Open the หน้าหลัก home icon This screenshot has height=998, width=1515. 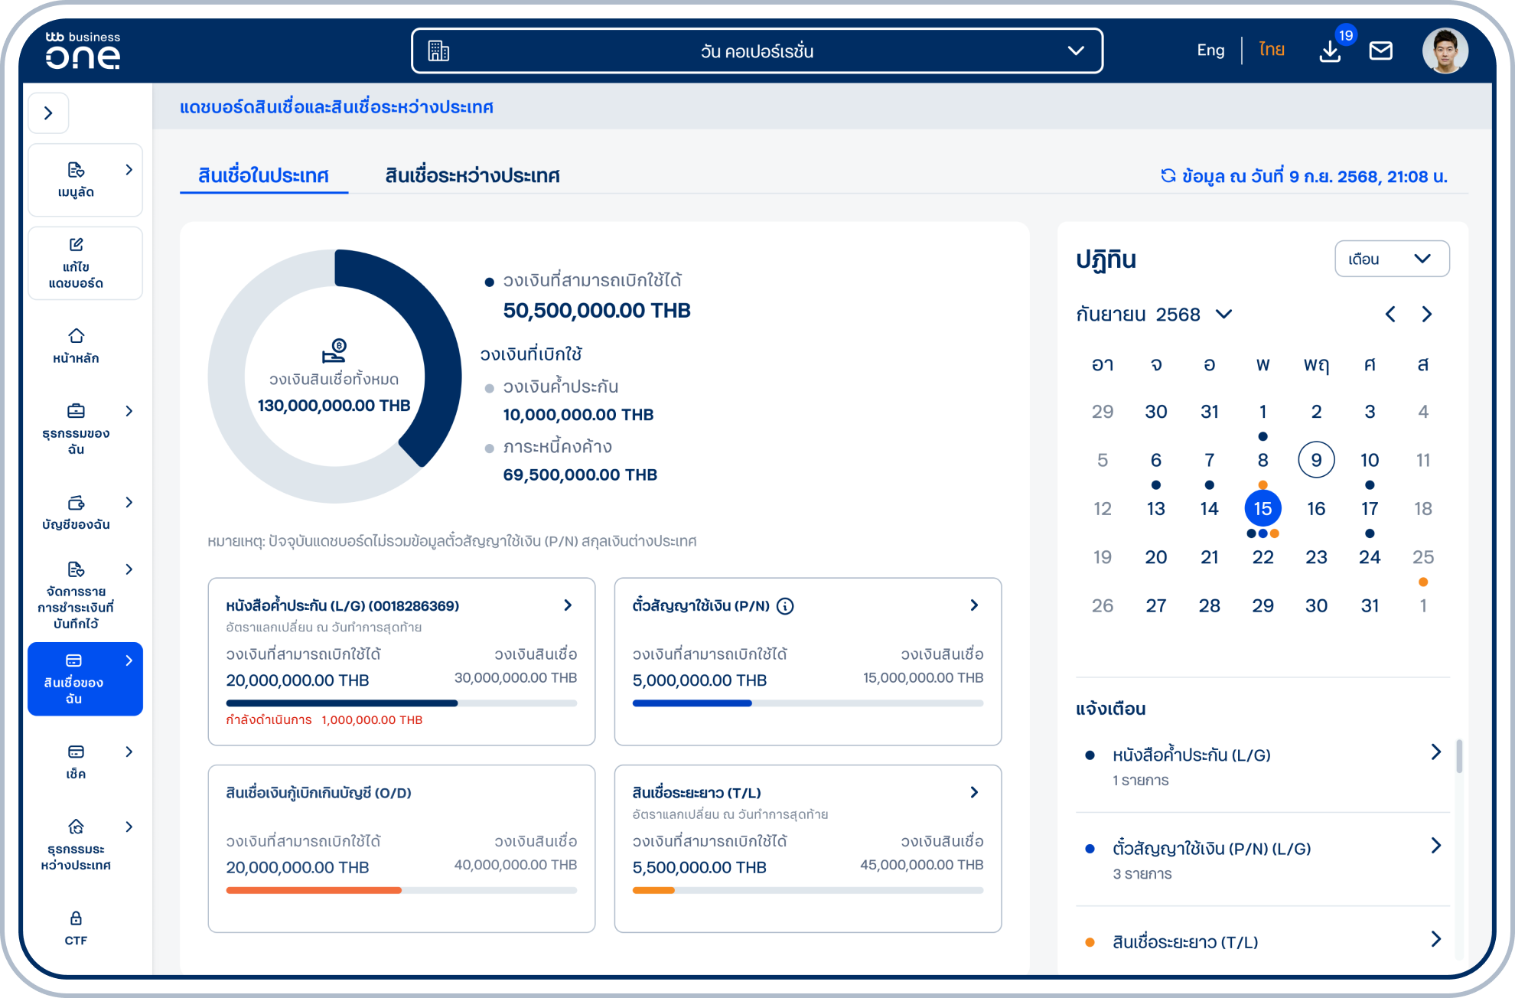point(76,337)
